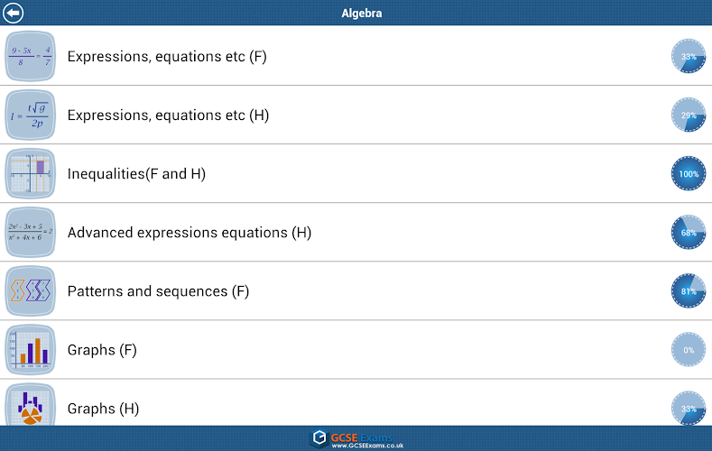Open Graphs (F) topic row

coord(102,349)
